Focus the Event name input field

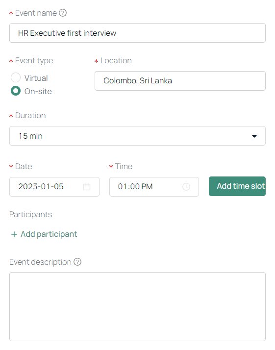coord(137,33)
